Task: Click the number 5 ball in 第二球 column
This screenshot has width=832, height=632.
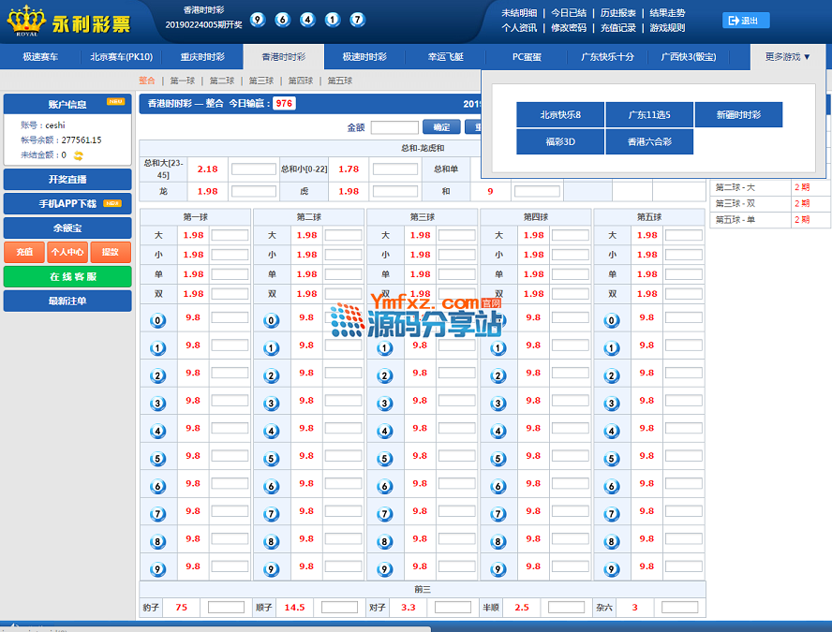Action: pyautogui.click(x=271, y=459)
